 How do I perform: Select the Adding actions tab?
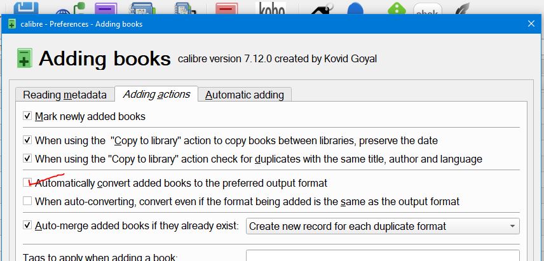[x=156, y=94]
